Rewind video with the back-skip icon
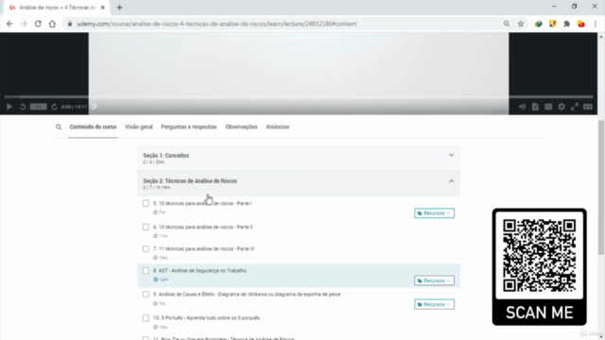Image resolution: width=605 pixels, height=340 pixels. coord(23,107)
